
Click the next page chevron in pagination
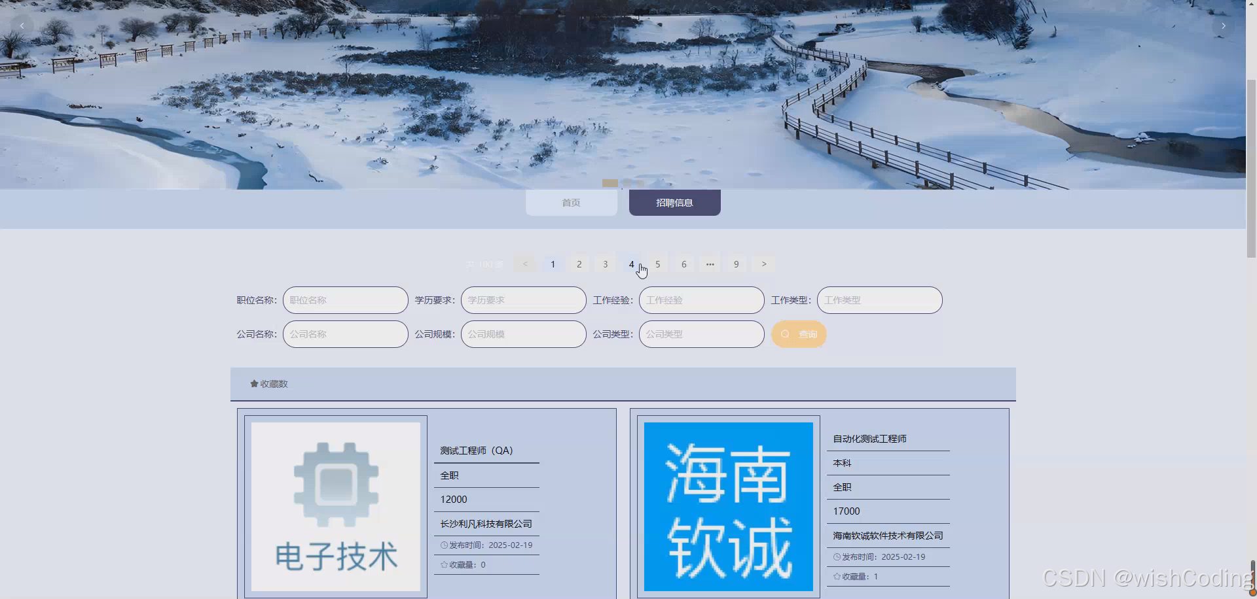pos(763,264)
